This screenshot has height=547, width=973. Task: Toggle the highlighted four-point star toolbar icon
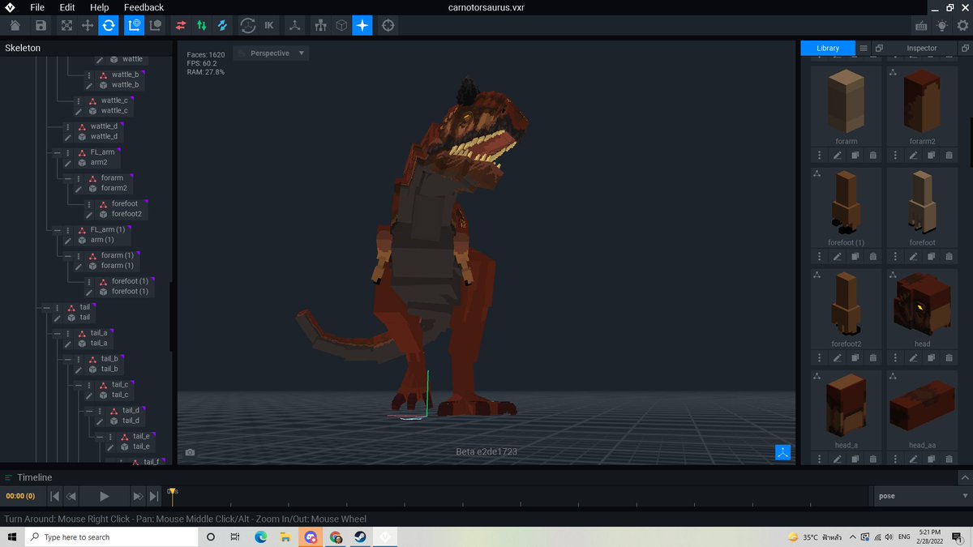(362, 26)
